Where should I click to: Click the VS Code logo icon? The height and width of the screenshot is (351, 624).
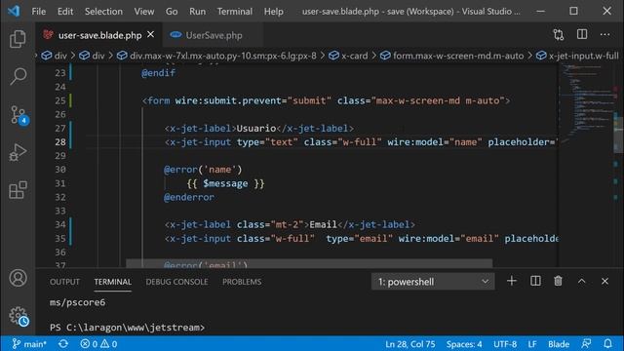coord(14,11)
